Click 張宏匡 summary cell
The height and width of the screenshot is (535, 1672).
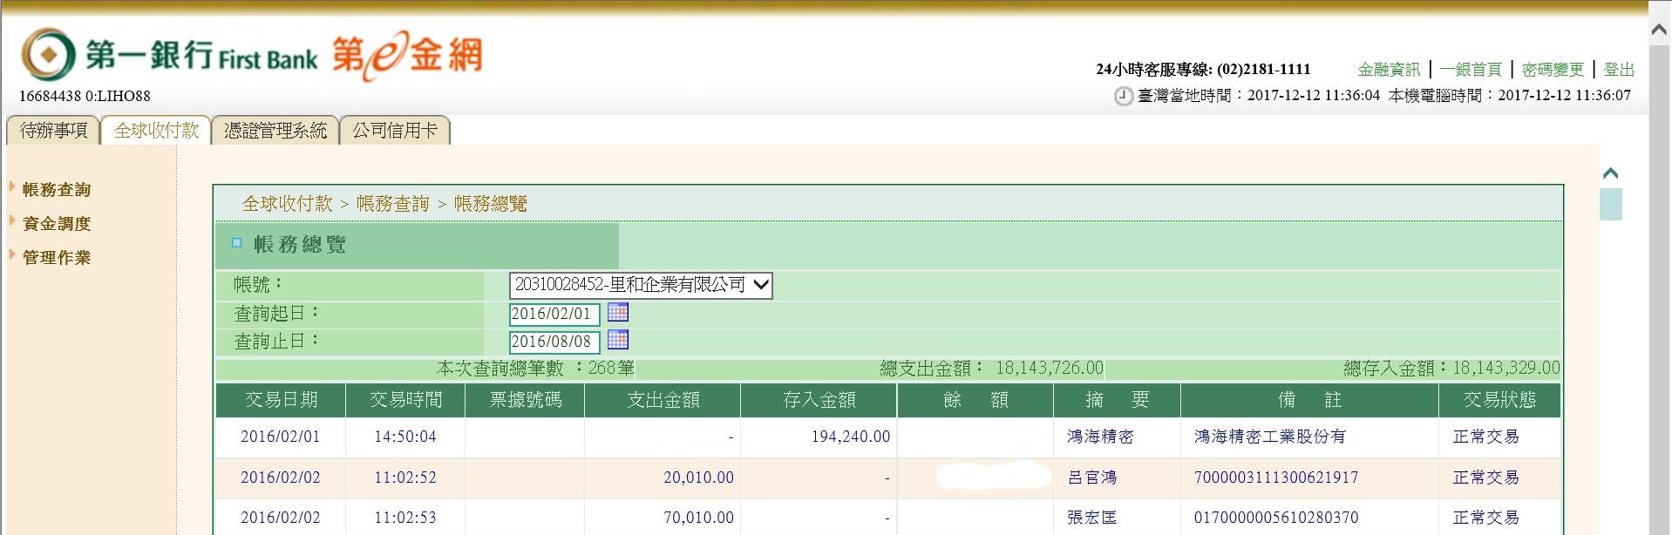(1091, 518)
